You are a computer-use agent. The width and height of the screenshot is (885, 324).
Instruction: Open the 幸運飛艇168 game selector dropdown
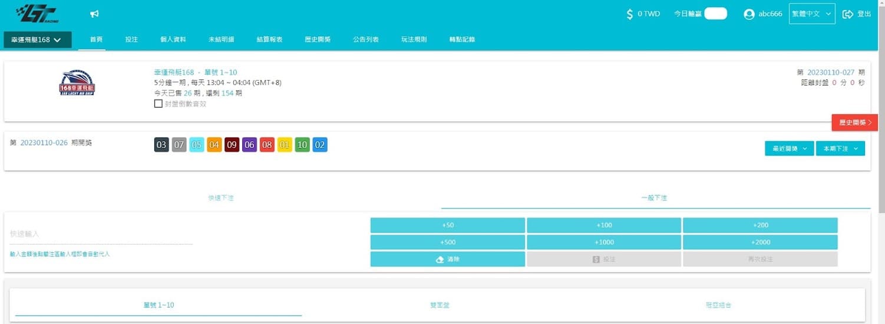38,39
